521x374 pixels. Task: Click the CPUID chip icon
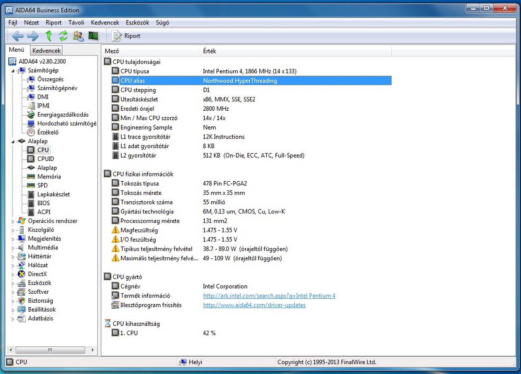tap(31, 159)
